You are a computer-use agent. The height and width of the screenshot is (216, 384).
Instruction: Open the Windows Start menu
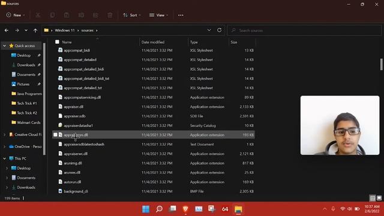[146, 209]
